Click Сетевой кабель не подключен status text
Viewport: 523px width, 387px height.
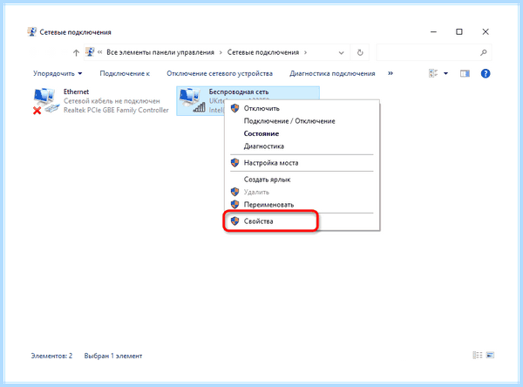[x=112, y=101]
